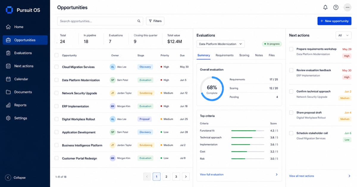357x187 pixels.
Task: Click the Documents folder icon
Action: pyautogui.click(x=8, y=92)
